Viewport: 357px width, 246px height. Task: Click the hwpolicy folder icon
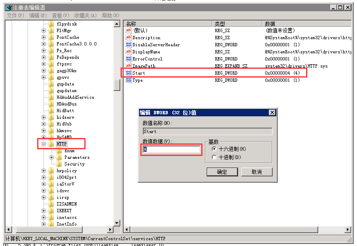click(51, 171)
